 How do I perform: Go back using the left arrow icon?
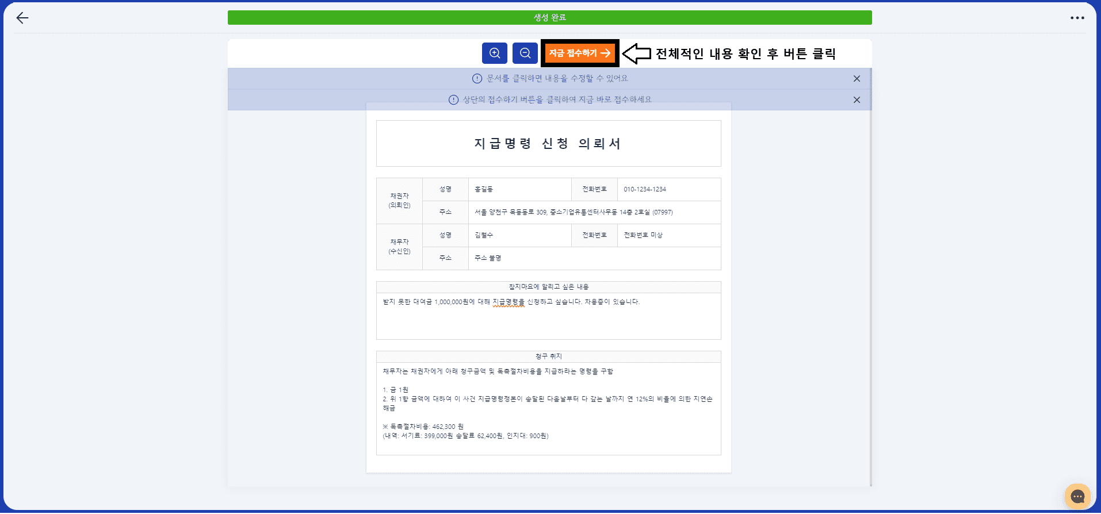22,18
